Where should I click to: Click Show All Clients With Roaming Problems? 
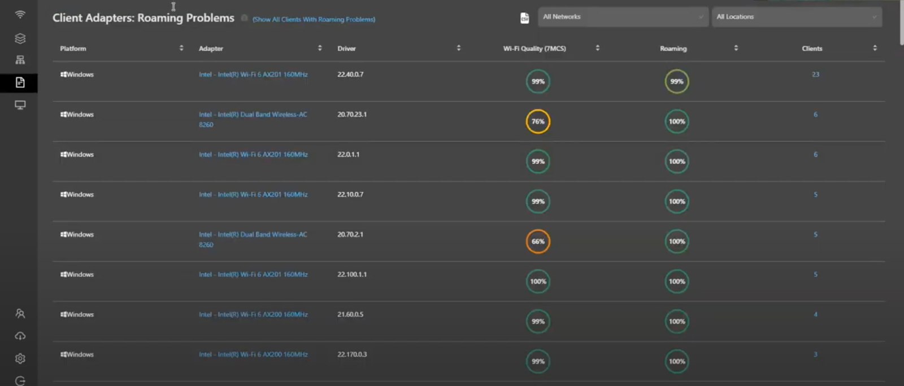pos(314,20)
